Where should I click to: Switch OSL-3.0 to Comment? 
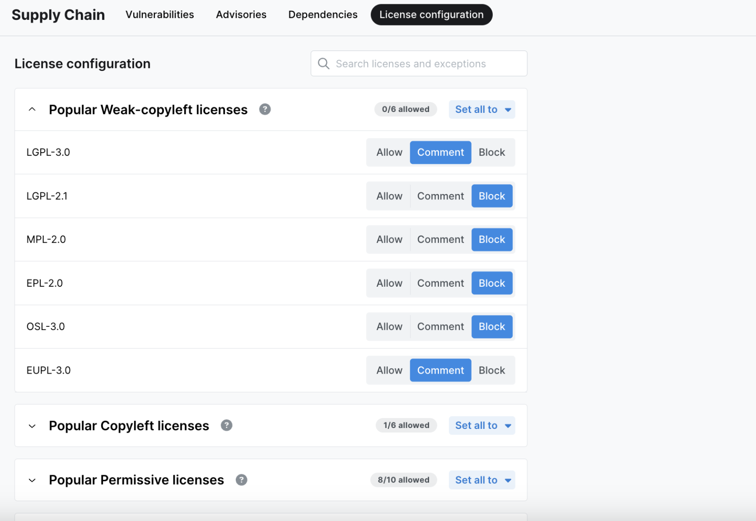coord(440,326)
